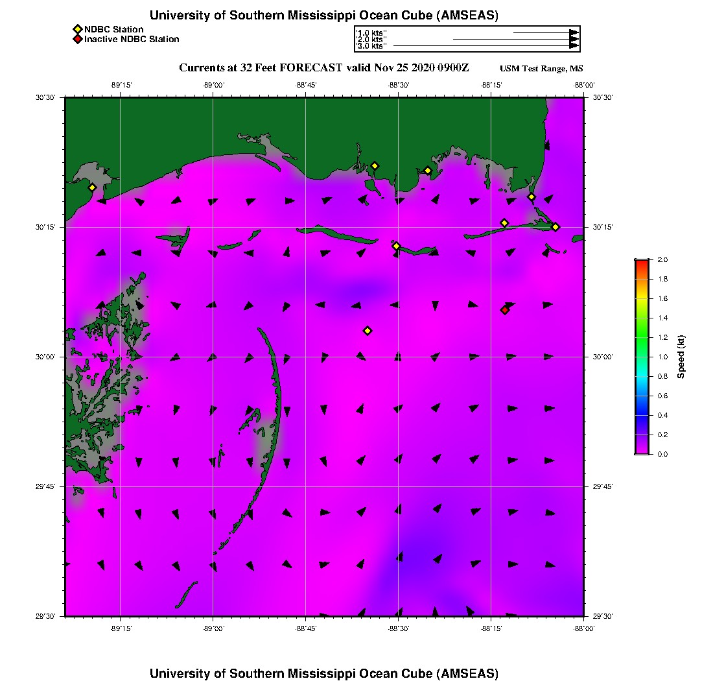Click the 3.0 kts arrow in the speed legend
The image size is (713, 681).
pos(486,45)
